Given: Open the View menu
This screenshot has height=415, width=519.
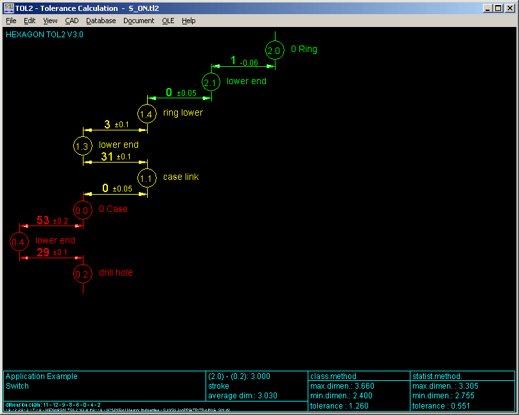Looking at the screenshot, I should tap(50, 21).
